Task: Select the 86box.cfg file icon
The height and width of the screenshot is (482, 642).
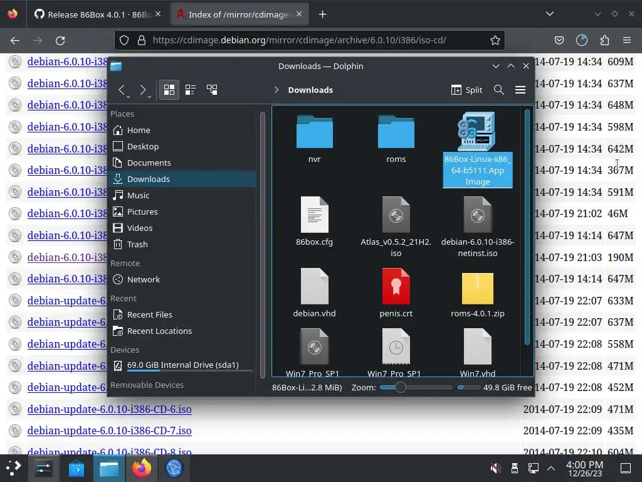Action: [x=315, y=215]
